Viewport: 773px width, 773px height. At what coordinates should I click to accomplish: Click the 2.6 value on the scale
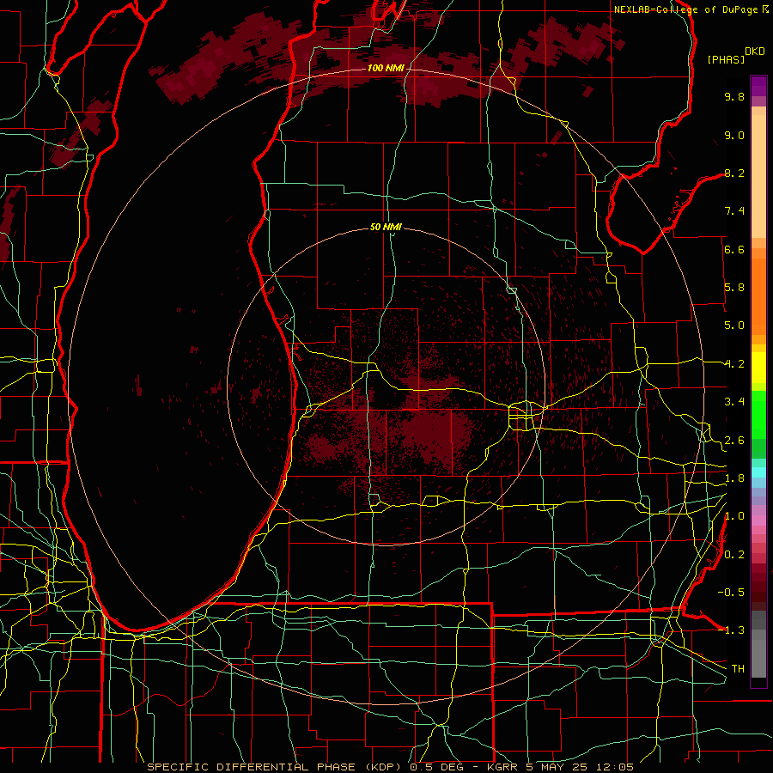(734, 441)
